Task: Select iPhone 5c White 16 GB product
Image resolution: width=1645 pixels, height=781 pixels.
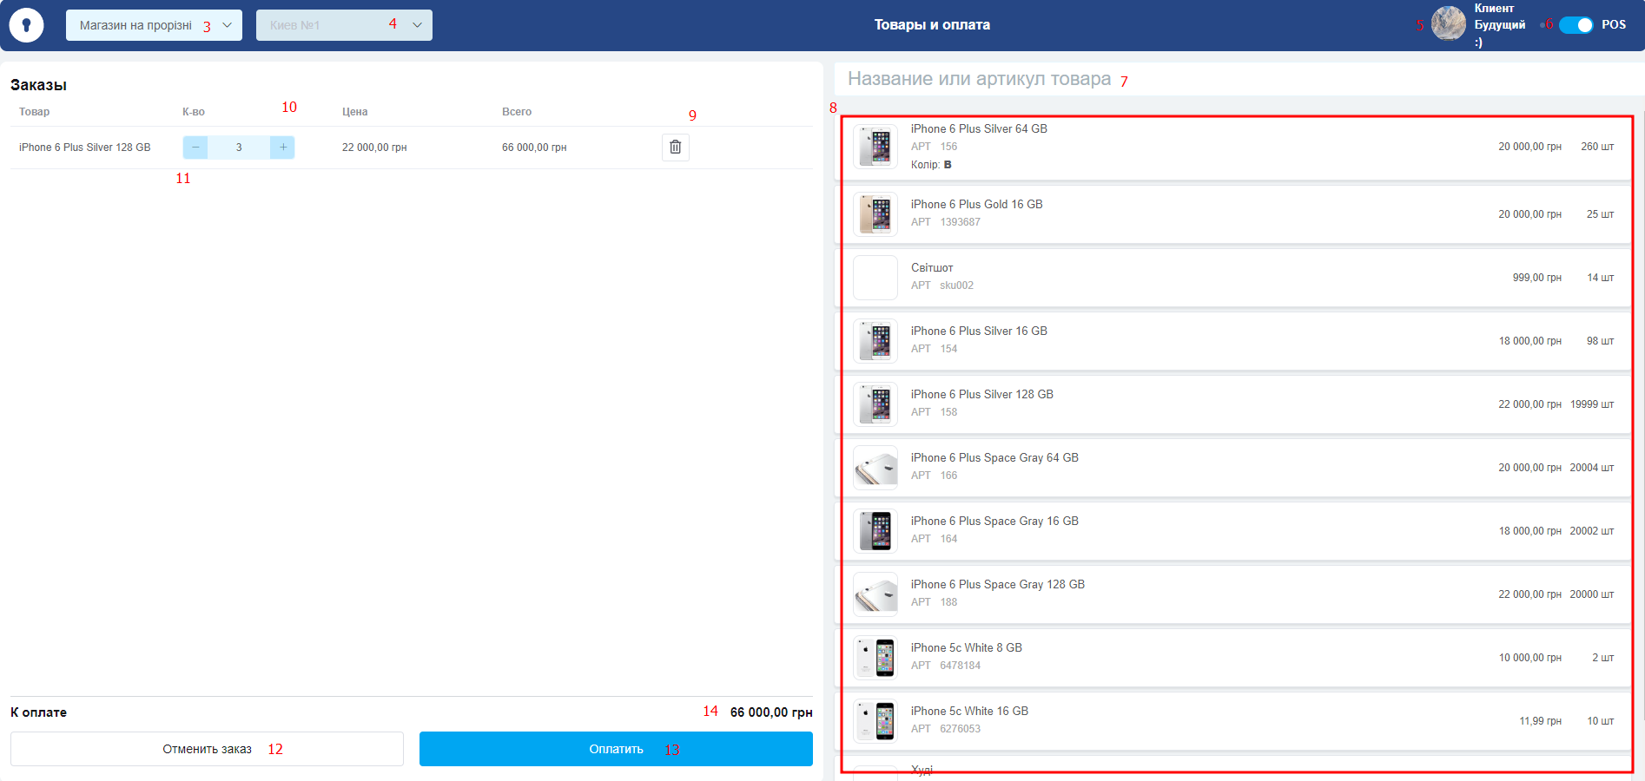Action: (1233, 721)
